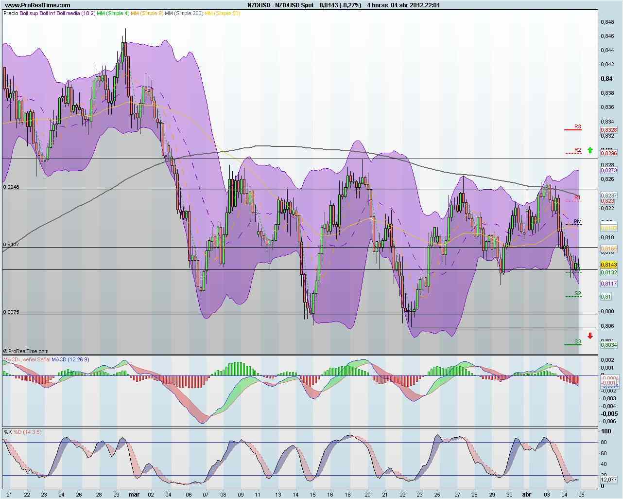This screenshot has width=623, height=499.
Task: Toggle the MM (Simple 4) legend item
Action: click(113, 13)
